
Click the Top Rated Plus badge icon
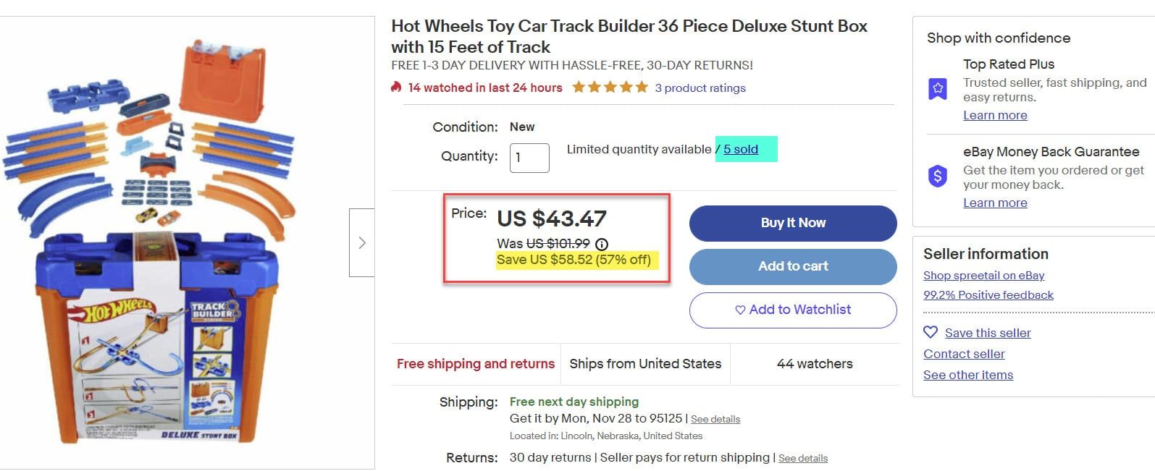point(938,89)
